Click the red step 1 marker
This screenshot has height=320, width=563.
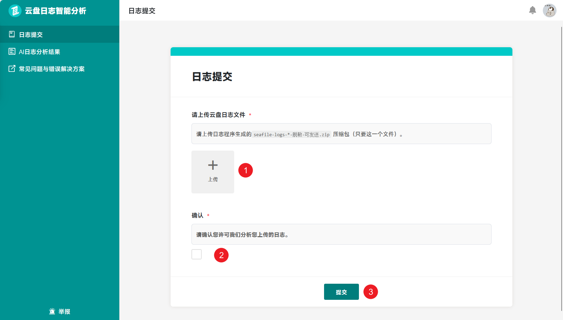tap(245, 170)
